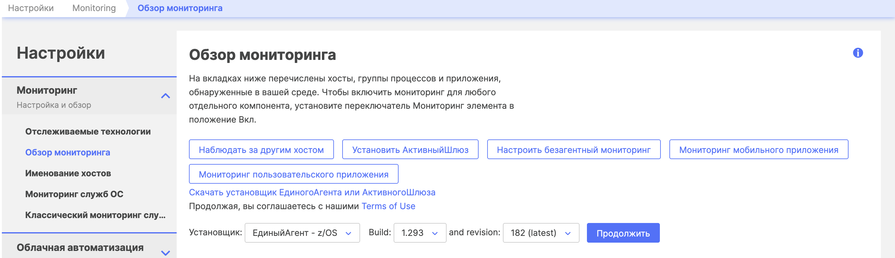Go to Настройки breadcrumb

click(x=30, y=8)
